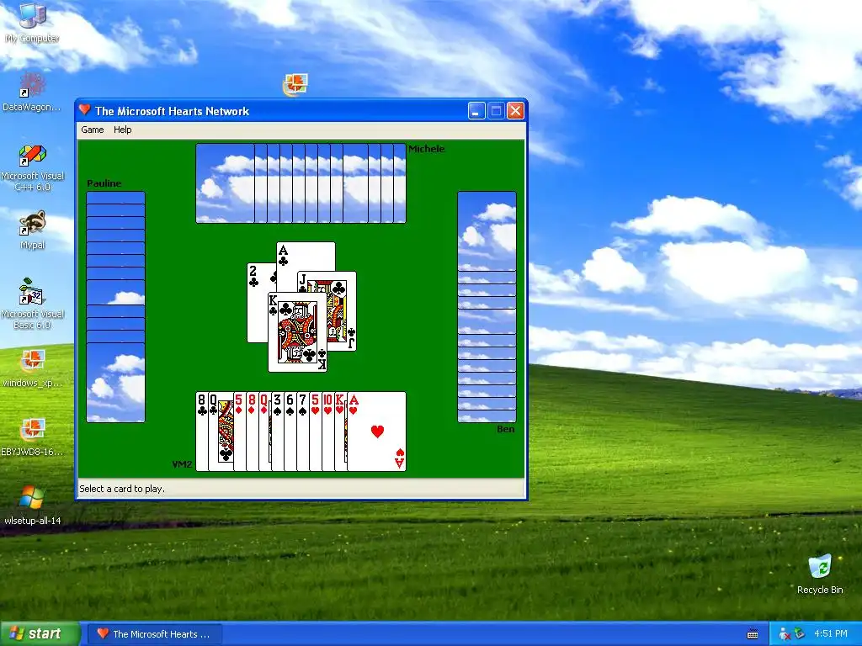Click the Ben player name label
The image size is (862, 646).
click(x=506, y=429)
